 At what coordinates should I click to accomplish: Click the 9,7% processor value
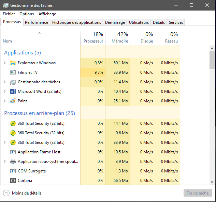point(99,72)
